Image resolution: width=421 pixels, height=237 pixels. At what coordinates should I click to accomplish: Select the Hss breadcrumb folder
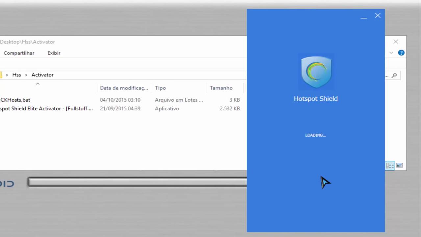coord(16,75)
